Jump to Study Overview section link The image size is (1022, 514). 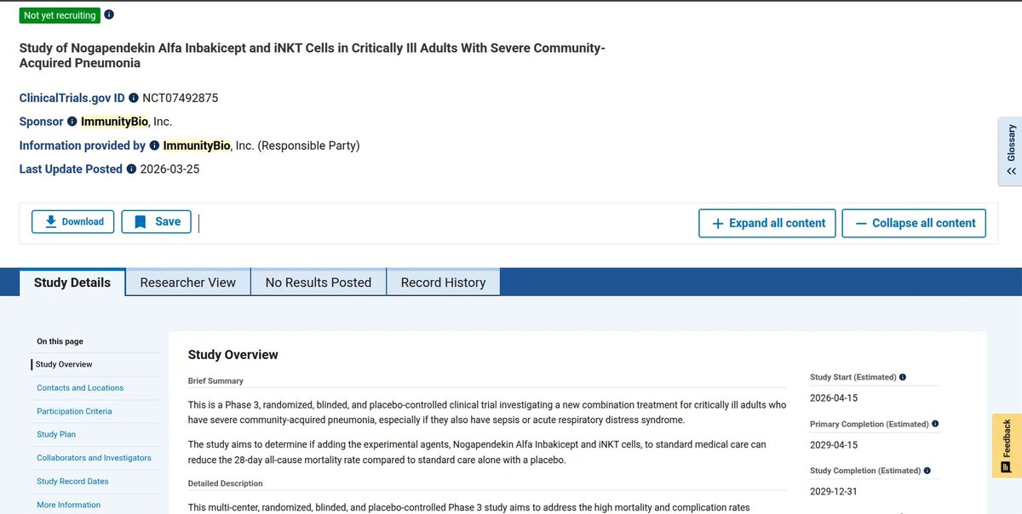pyautogui.click(x=64, y=364)
